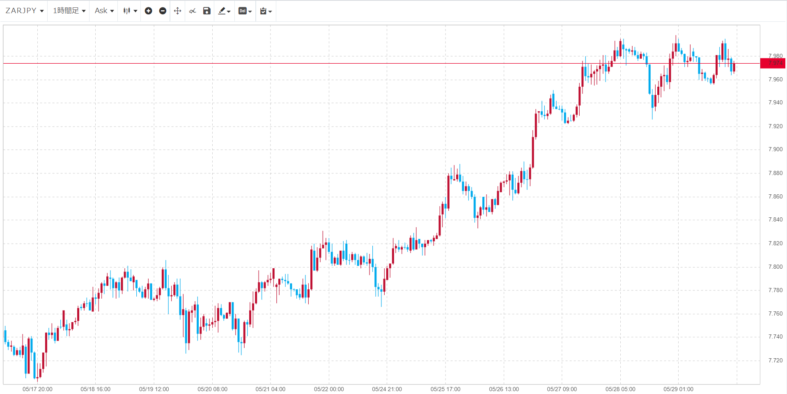The image size is (787, 394).
Task: Click the 7.900 price axis label
Action: pos(776,149)
